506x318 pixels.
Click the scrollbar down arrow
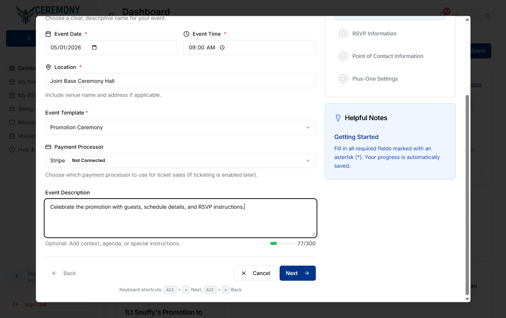pos(467,299)
